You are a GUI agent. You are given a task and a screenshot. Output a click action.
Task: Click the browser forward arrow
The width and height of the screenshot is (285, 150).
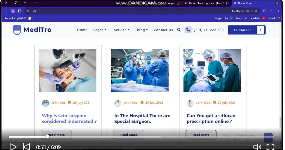click(278, 11)
